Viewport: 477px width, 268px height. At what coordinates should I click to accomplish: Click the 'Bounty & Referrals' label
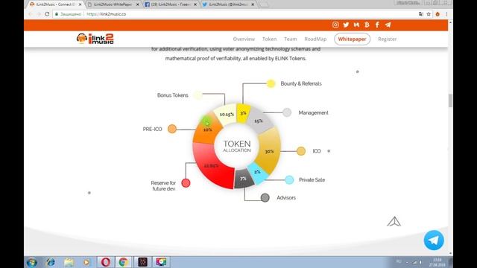pyautogui.click(x=301, y=83)
